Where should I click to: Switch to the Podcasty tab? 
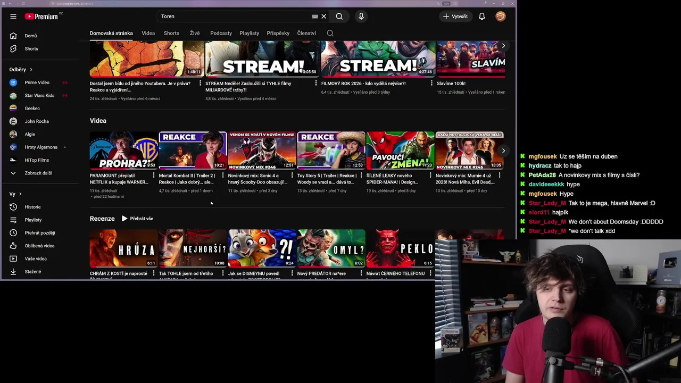pos(221,33)
